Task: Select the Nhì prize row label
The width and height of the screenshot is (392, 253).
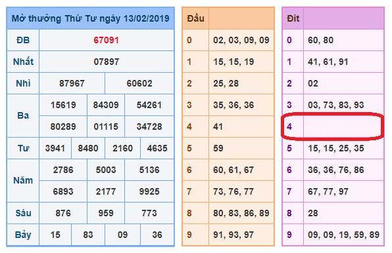Action: [23, 83]
